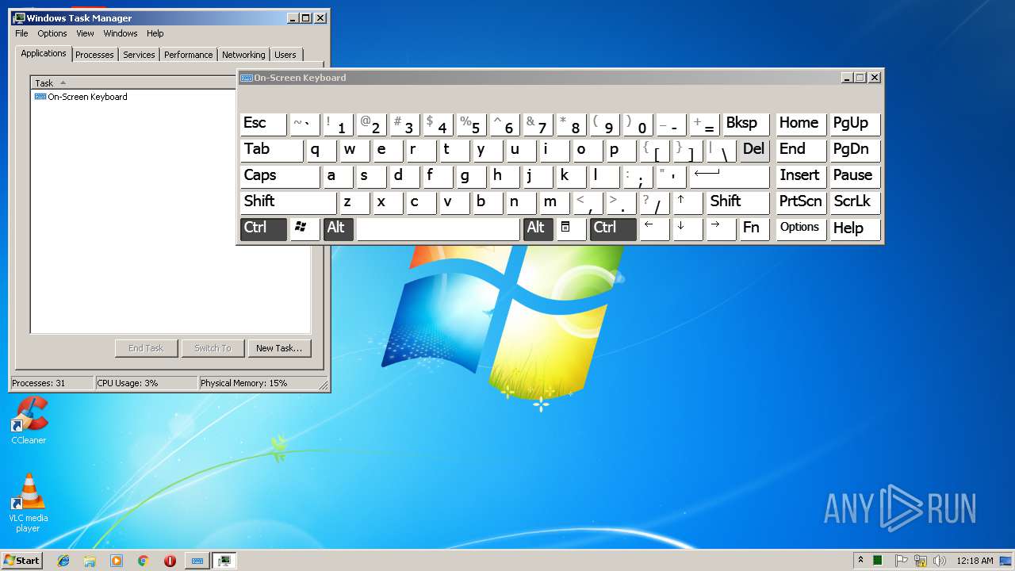Open the Options menu in Task Manager
1015x571 pixels.
tap(52, 33)
